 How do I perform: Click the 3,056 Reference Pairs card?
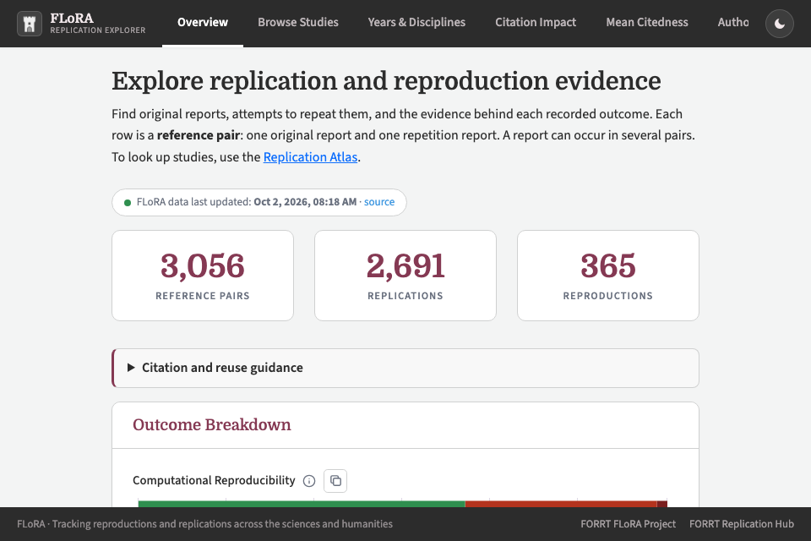coord(203,276)
